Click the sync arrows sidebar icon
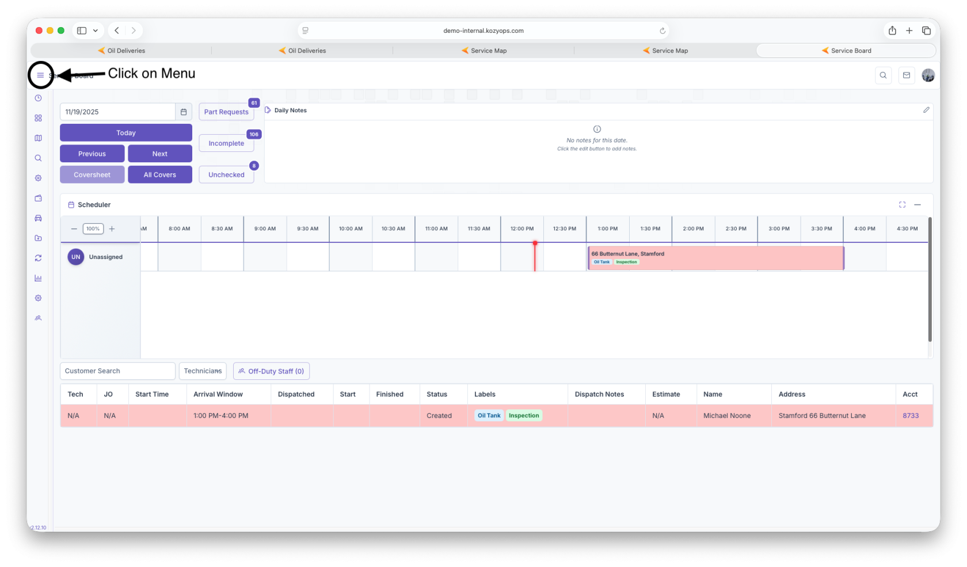The image size is (967, 567). pyautogui.click(x=38, y=258)
